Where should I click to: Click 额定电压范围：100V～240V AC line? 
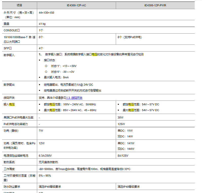tap(70, 104)
